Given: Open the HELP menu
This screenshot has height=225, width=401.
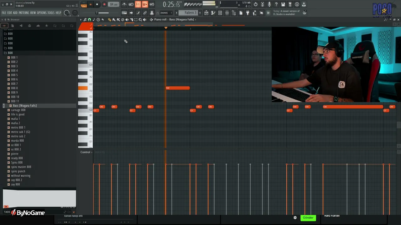Looking at the screenshot, I should pos(59,13).
